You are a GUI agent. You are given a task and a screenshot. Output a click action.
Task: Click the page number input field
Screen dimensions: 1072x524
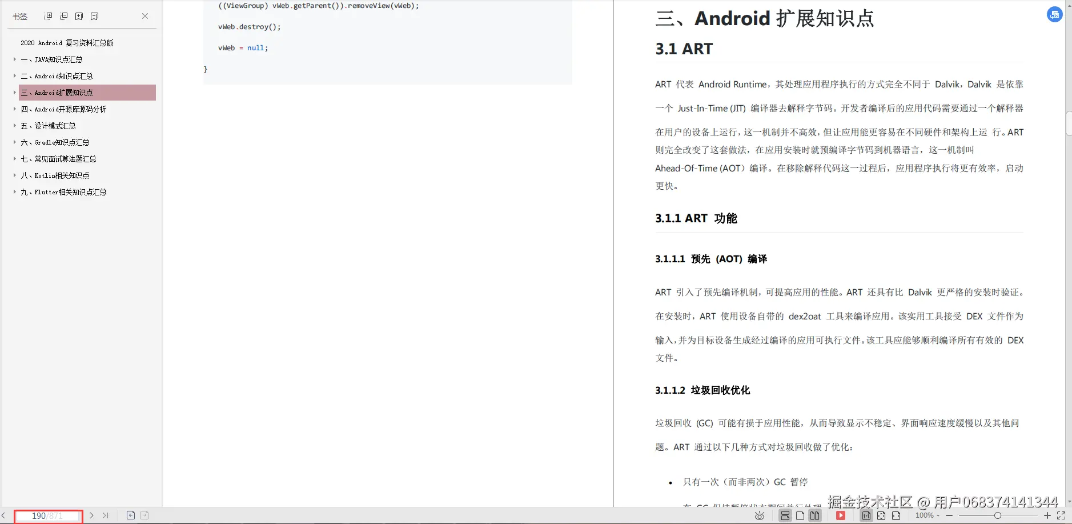pos(48,516)
